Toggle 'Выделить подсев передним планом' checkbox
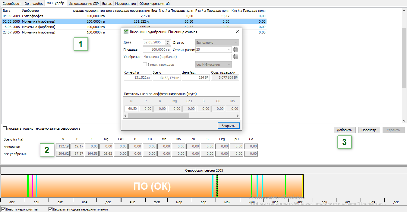The width and height of the screenshot is (407, 212). pos(50,209)
